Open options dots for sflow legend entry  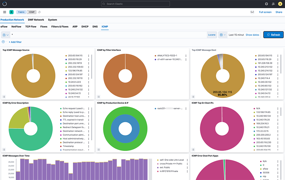click(277, 169)
